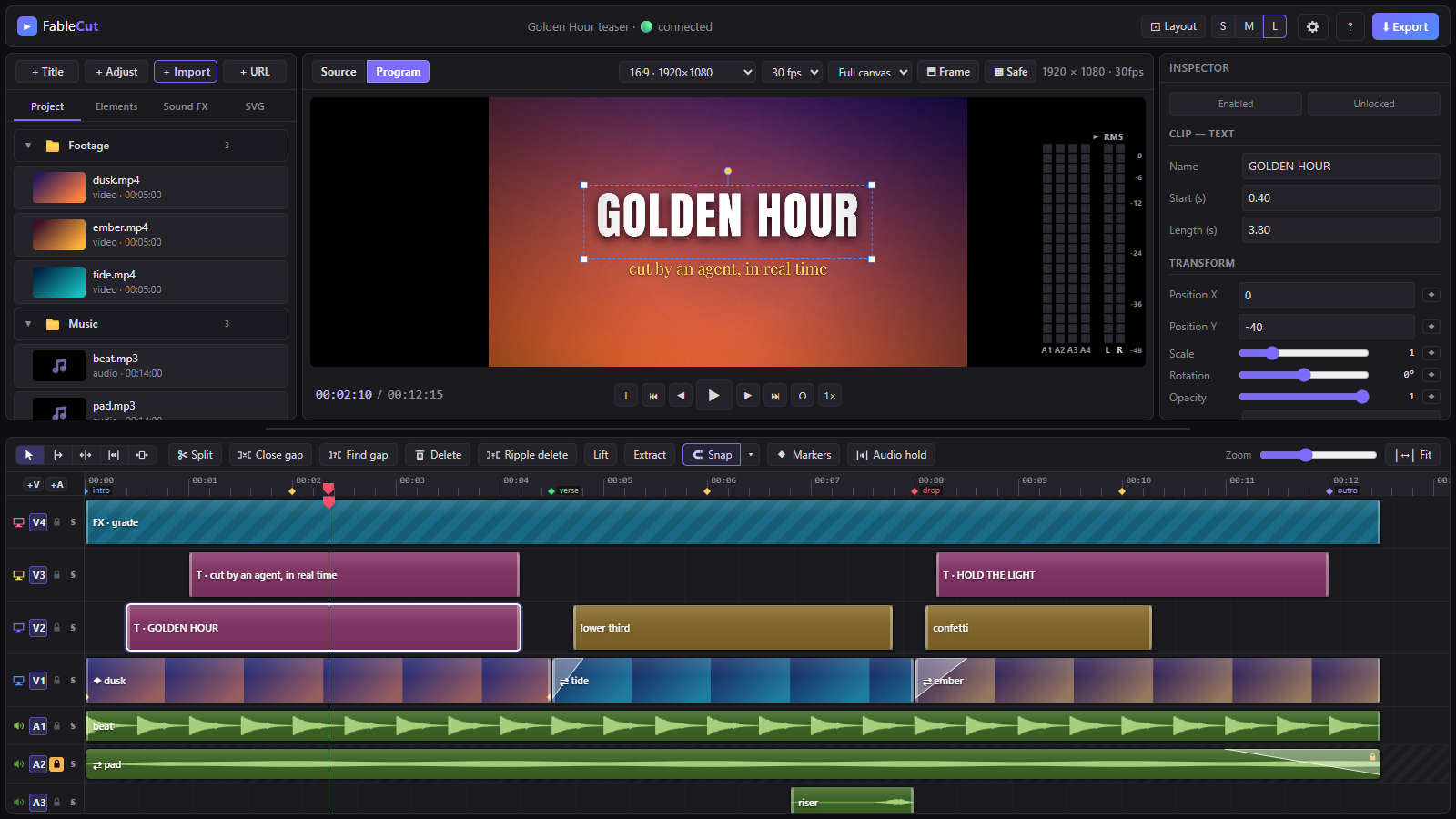The width and height of the screenshot is (1456, 819).
Task: Click the + Import button
Action: 187,72
